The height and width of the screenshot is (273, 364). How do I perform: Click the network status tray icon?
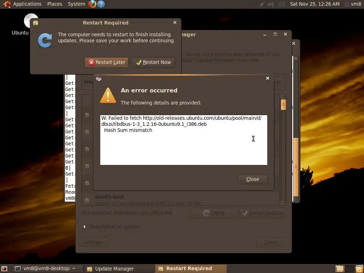(x=261, y=4)
